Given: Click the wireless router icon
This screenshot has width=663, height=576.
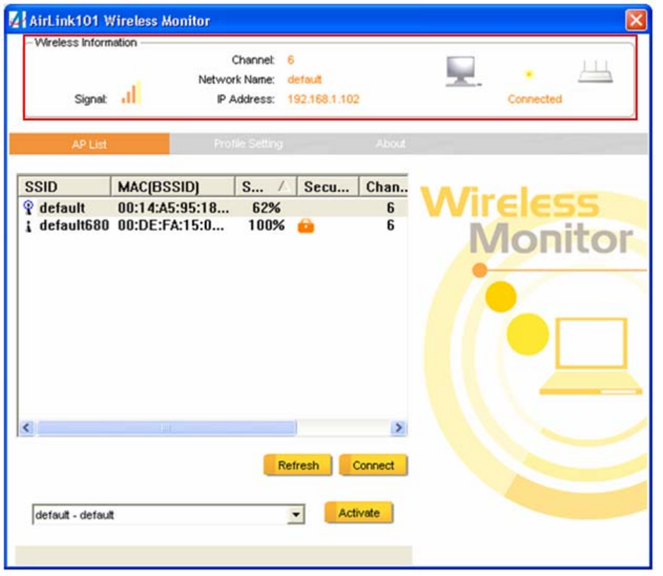Looking at the screenshot, I should (595, 71).
